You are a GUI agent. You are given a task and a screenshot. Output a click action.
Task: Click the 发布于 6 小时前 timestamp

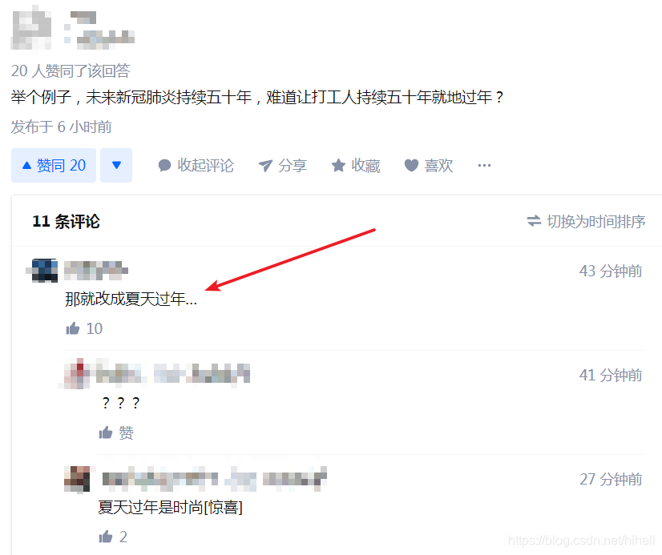point(61,127)
